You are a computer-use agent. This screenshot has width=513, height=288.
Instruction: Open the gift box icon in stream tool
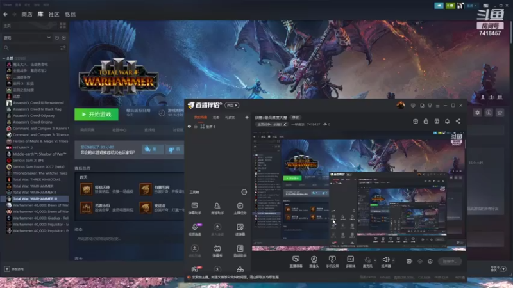click(416, 121)
